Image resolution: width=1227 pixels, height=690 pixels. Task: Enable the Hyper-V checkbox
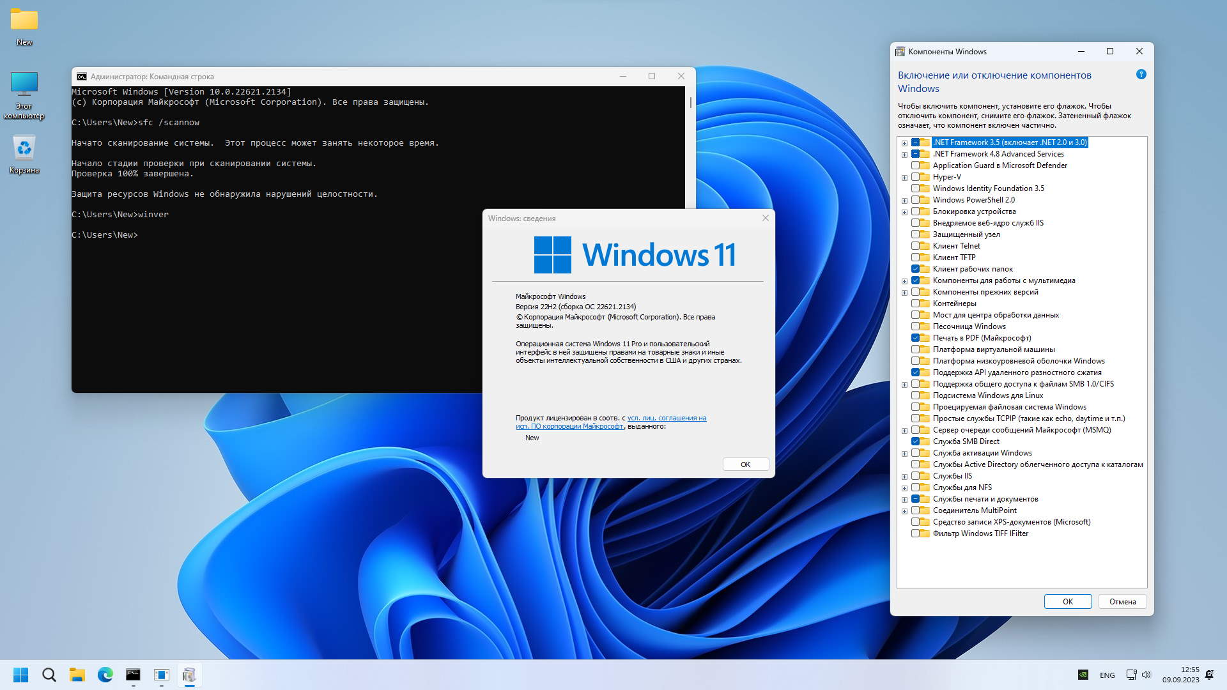coord(915,177)
